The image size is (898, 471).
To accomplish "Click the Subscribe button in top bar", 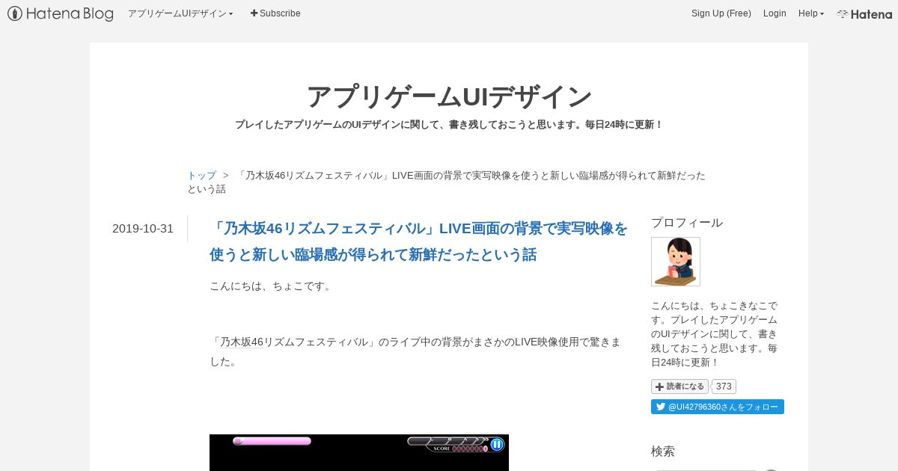I will [275, 13].
